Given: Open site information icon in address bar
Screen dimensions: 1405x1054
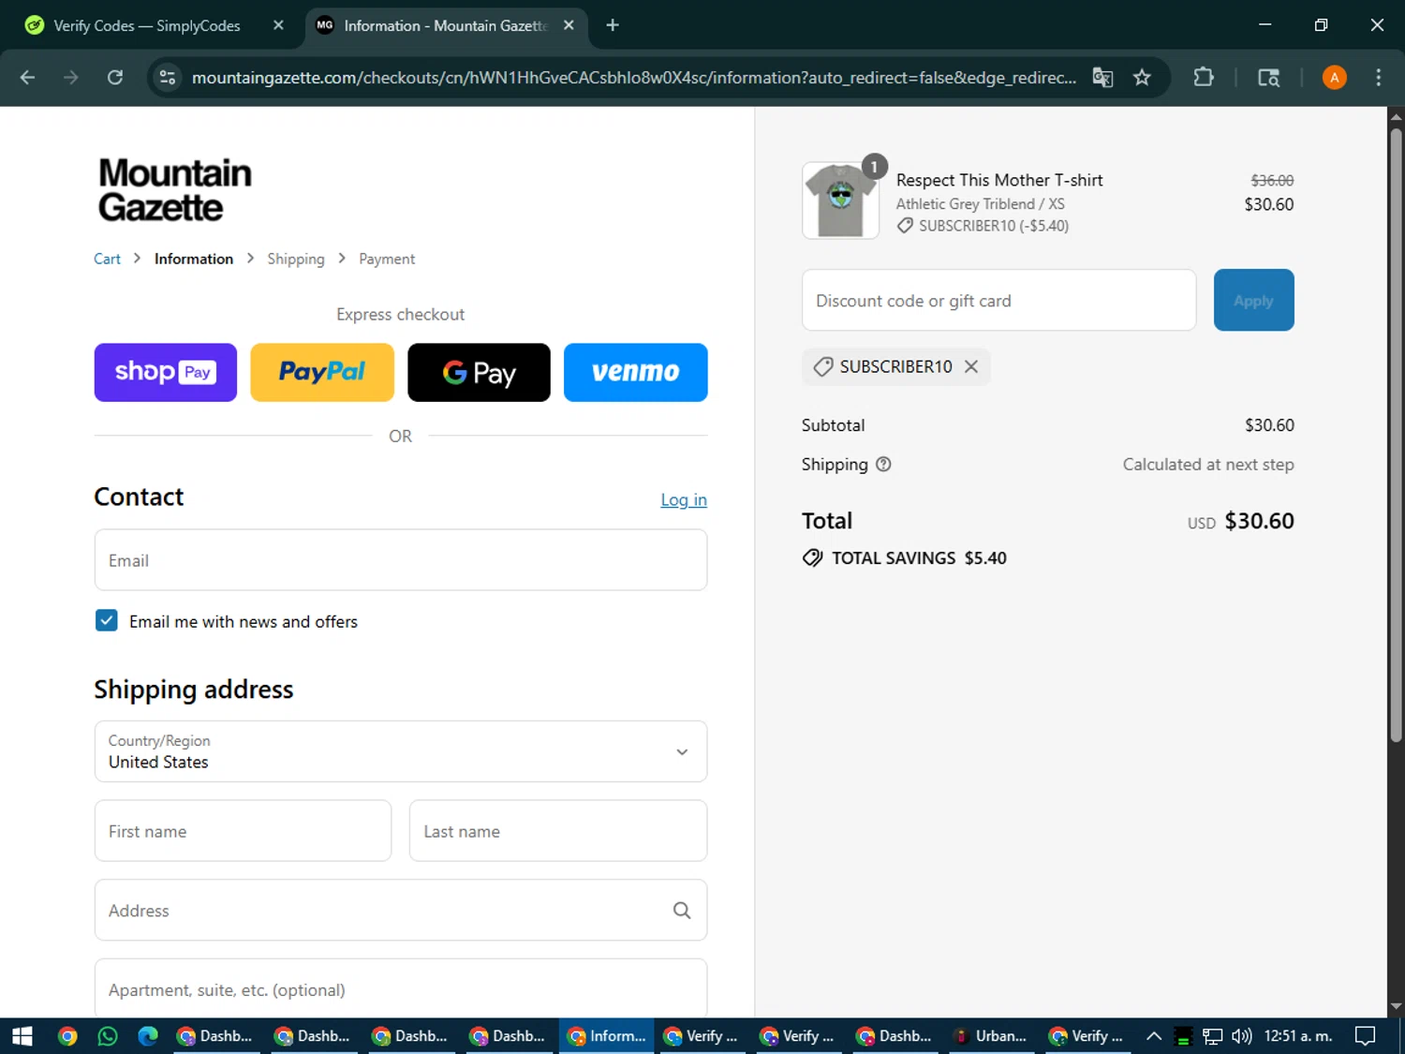Looking at the screenshot, I should tap(168, 78).
